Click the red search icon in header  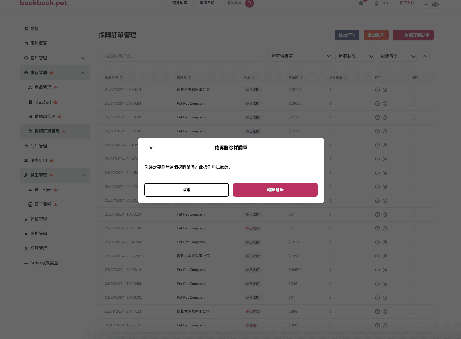pos(249,3)
